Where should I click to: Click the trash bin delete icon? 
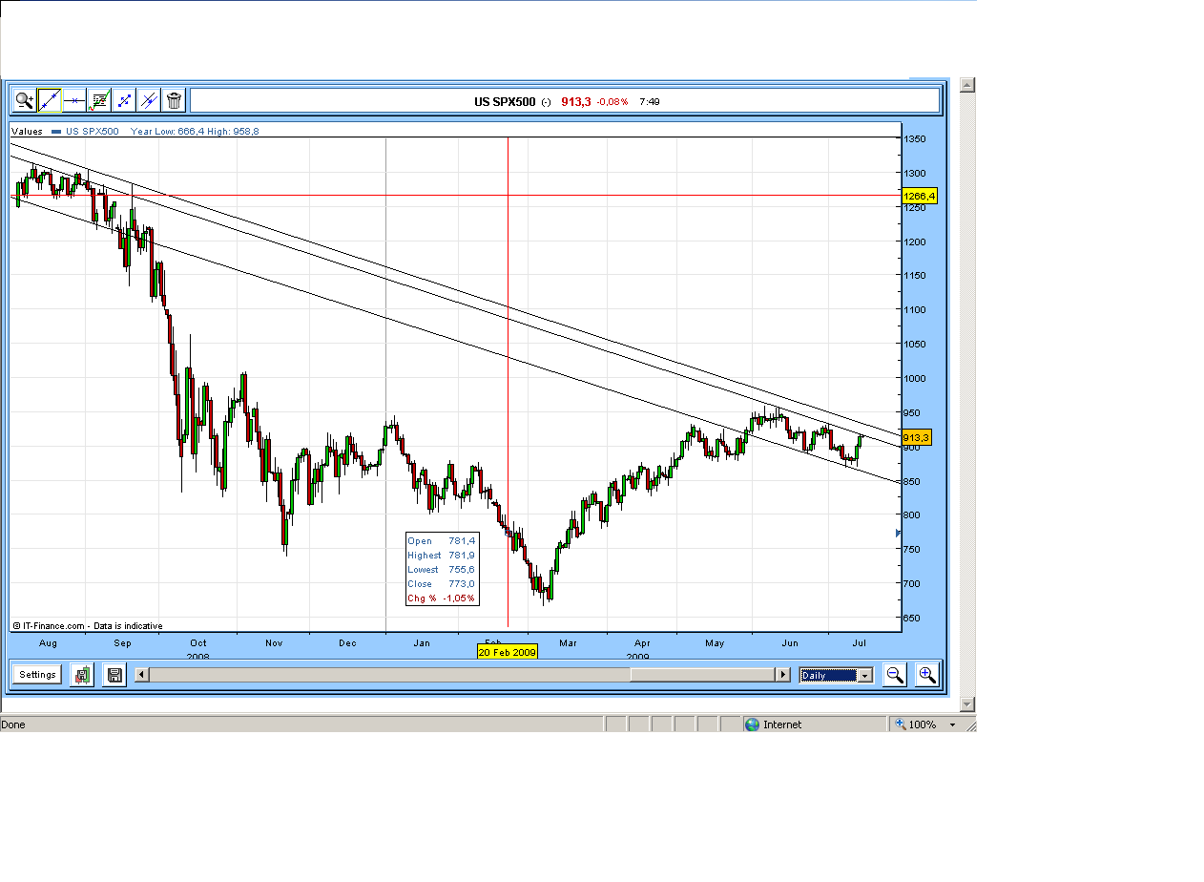(174, 100)
